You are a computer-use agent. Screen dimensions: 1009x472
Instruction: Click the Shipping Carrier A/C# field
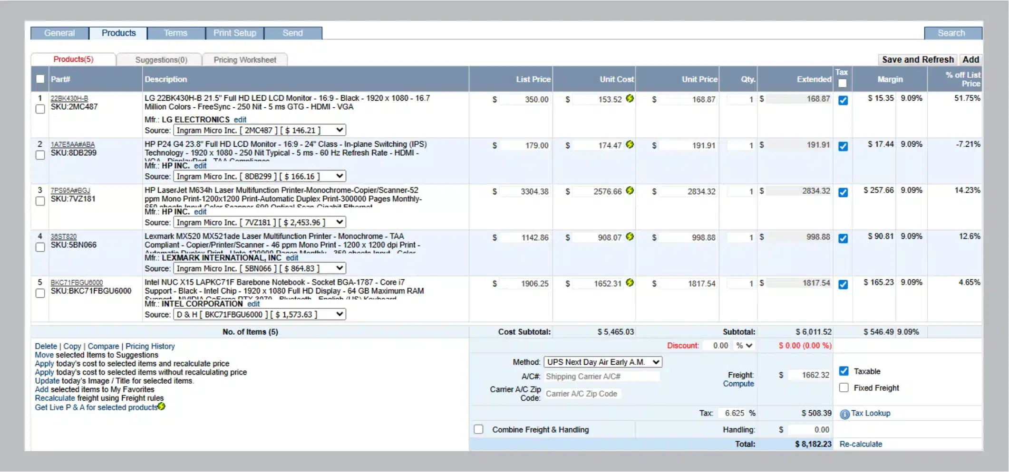coord(602,377)
